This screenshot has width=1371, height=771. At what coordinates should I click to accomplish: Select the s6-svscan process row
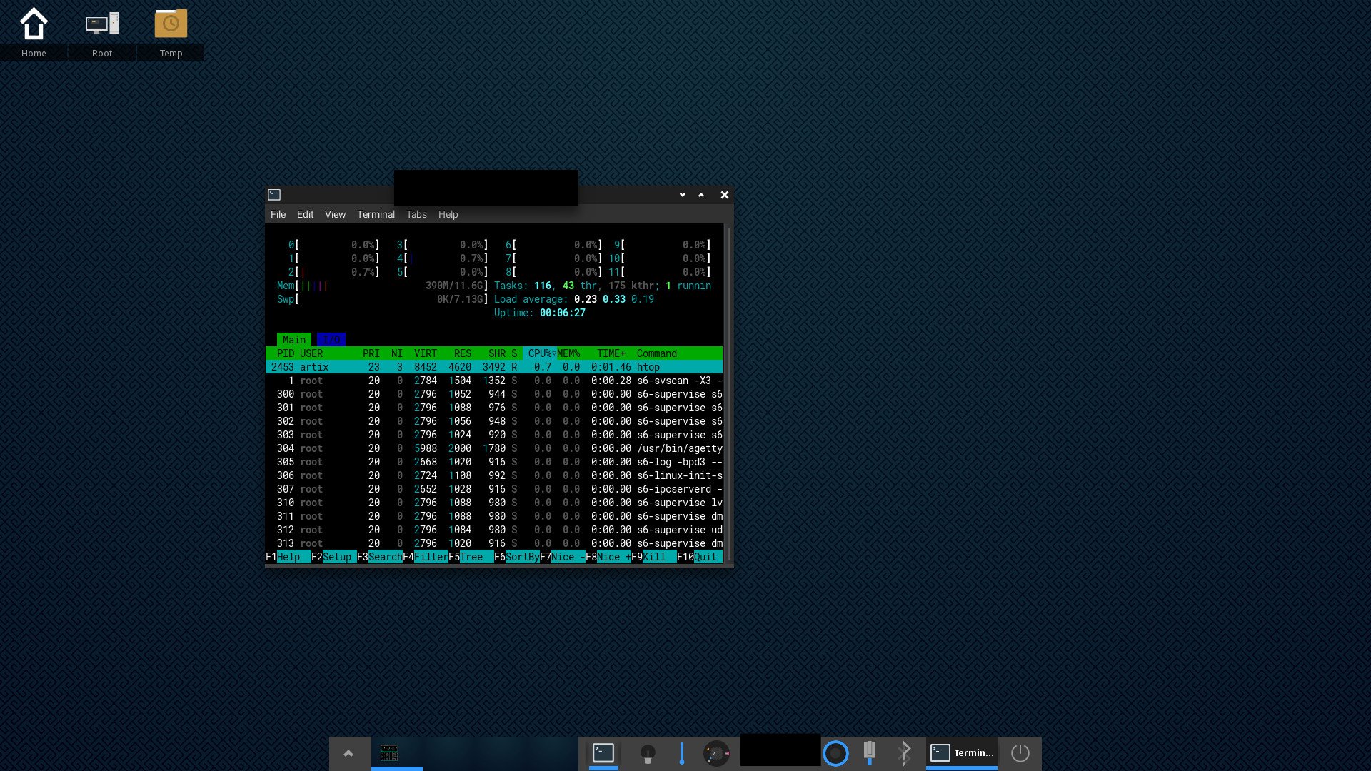pos(494,381)
